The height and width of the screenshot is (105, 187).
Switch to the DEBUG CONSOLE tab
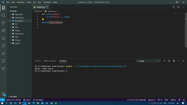click(50, 61)
